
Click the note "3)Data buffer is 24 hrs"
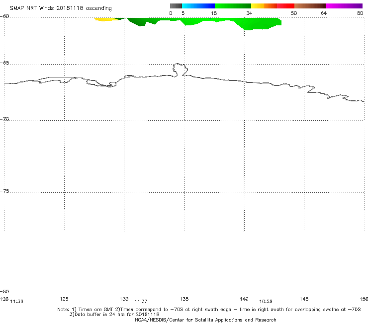point(114,315)
